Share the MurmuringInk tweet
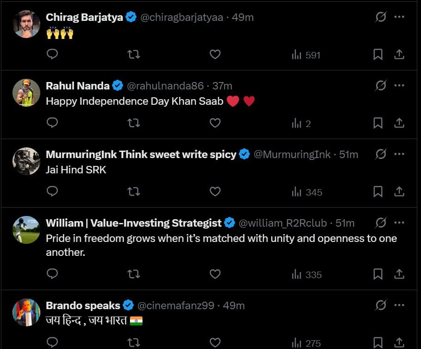Image resolution: width=421 pixels, height=349 pixels. [399, 192]
